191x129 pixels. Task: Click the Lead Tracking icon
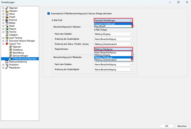pos(7,38)
